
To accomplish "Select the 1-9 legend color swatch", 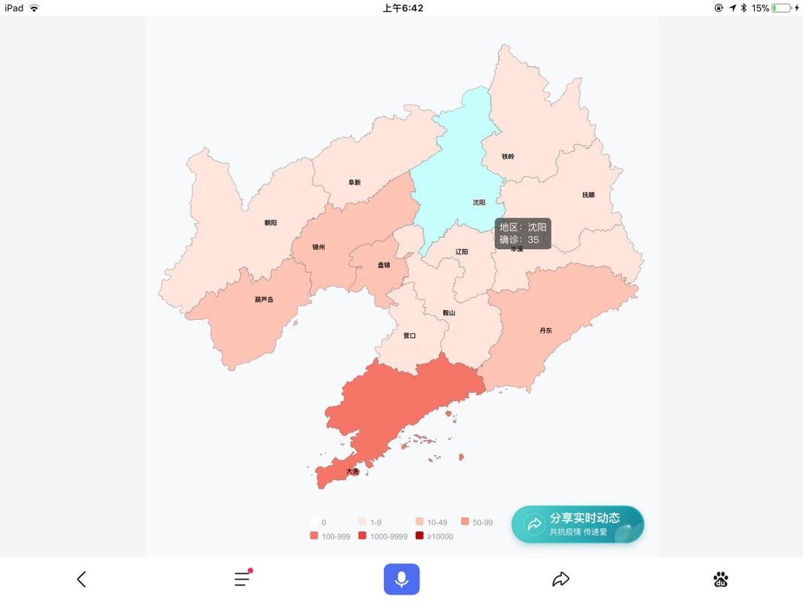I will coord(360,521).
